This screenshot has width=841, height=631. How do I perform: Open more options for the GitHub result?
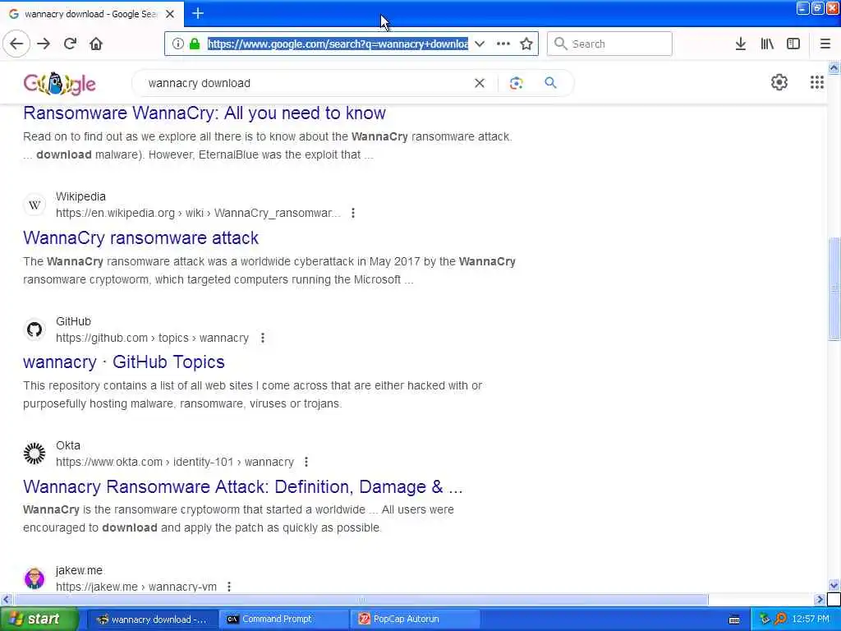point(262,338)
